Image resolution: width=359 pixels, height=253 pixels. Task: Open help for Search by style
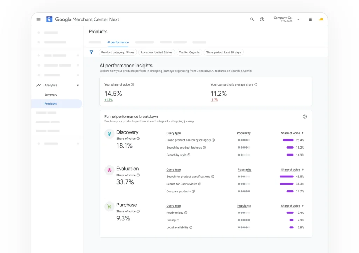tap(189, 155)
